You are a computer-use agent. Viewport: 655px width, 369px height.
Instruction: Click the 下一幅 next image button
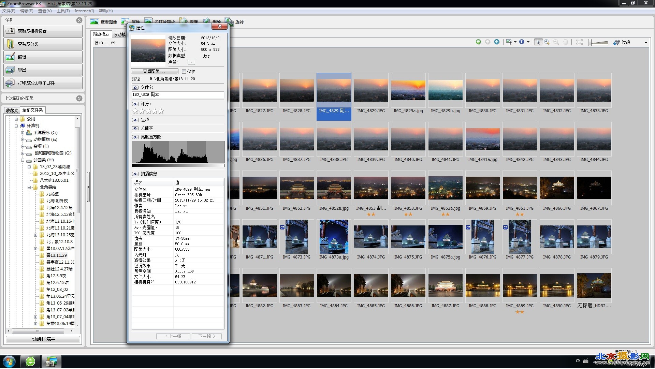tap(207, 336)
